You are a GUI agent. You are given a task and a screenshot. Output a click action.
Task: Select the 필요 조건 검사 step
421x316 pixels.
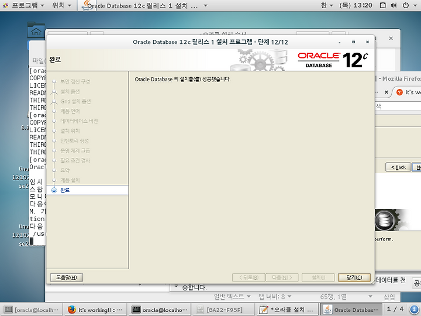pyautogui.click(x=75, y=160)
